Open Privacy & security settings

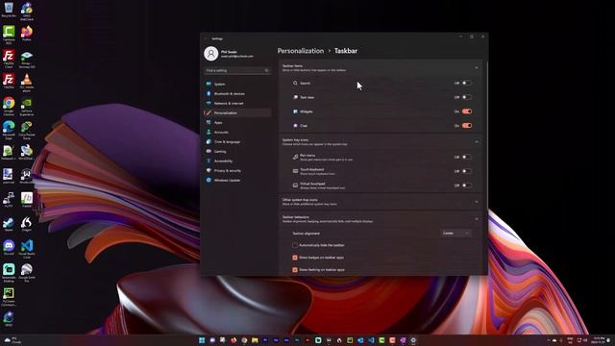coord(237,171)
